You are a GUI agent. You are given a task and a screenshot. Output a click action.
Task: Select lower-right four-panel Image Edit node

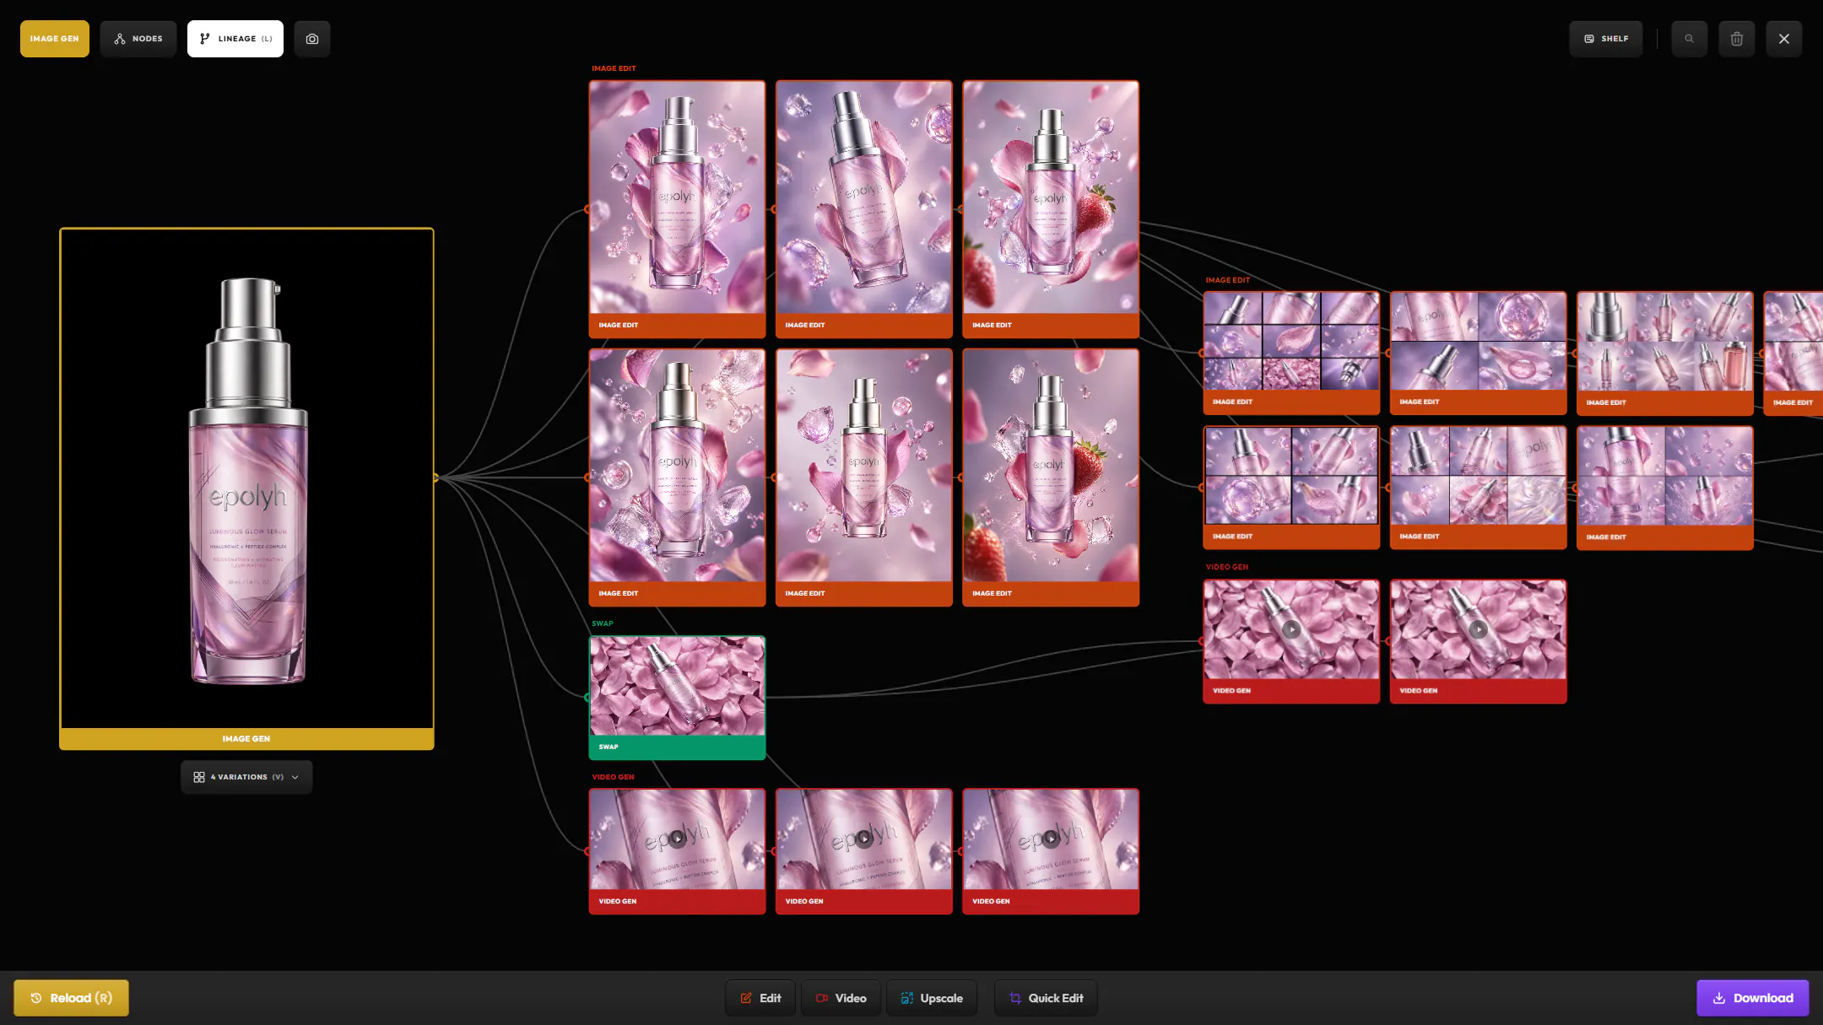[x=1664, y=488]
